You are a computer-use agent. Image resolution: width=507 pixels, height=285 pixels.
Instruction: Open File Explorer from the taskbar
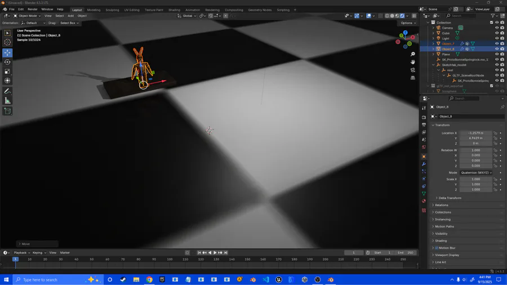136,279
